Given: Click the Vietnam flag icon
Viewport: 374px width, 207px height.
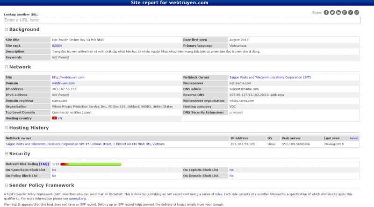Looking at the screenshot, I should (x=54, y=118).
